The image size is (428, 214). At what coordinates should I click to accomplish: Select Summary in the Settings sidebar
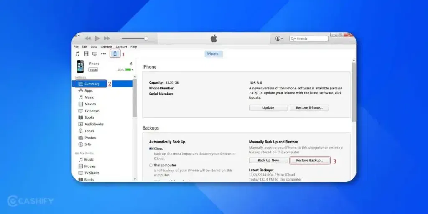click(x=103, y=84)
